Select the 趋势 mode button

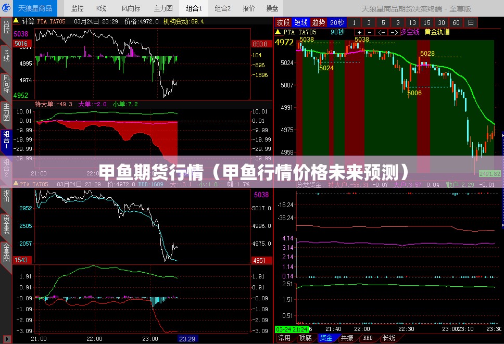[319, 22]
